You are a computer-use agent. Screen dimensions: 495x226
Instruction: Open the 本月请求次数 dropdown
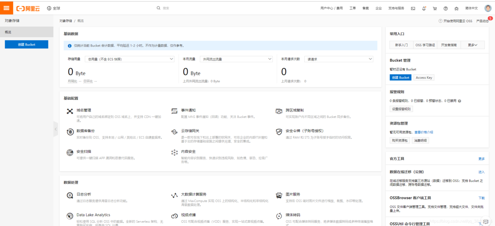pos(339,59)
